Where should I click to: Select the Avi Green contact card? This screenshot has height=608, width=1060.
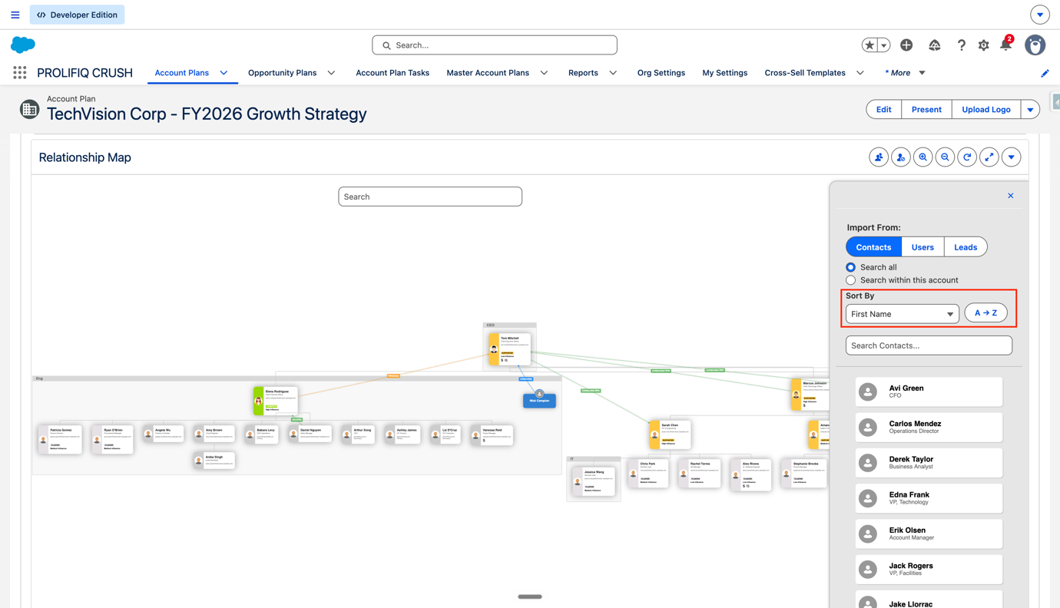929,392
